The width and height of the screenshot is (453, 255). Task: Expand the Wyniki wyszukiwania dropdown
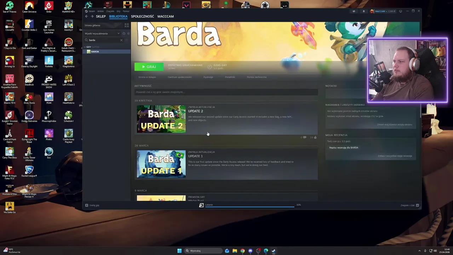102,33
